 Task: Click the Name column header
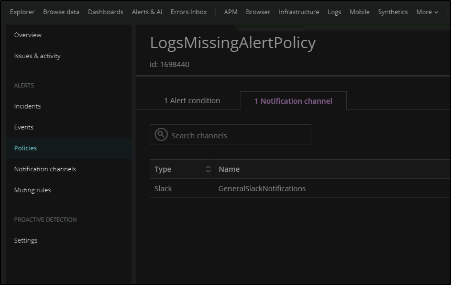(x=229, y=169)
